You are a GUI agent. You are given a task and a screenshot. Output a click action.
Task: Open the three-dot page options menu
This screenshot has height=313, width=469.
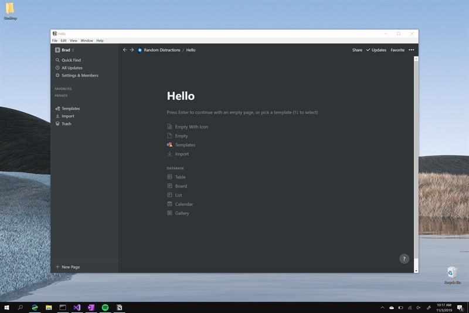click(x=411, y=50)
